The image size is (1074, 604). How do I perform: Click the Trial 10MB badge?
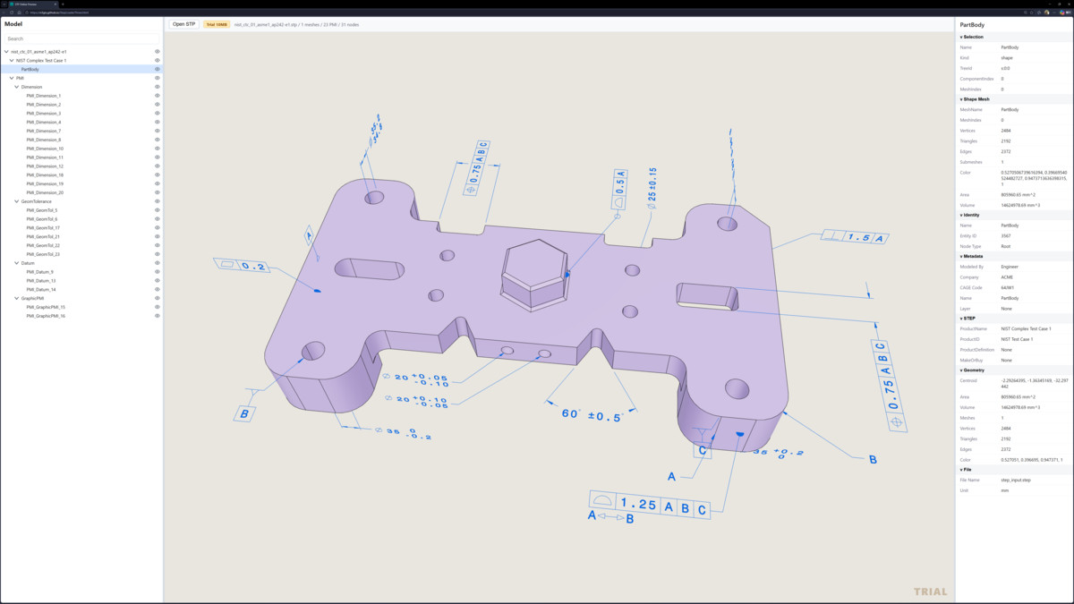tap(217, 24)
